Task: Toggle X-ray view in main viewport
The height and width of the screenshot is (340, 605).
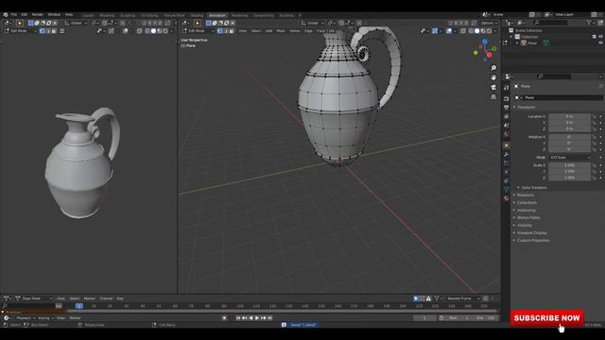Action: tap(462, 31)
